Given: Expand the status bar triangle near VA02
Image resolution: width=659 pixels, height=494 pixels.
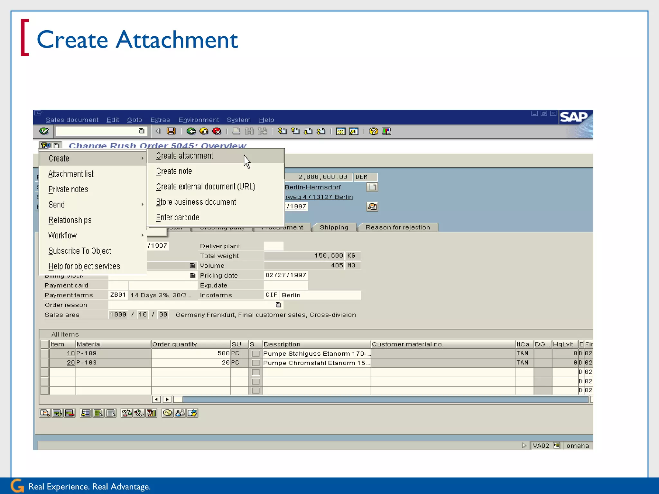Looking at the screenshot, I should [x=524, y=445].
